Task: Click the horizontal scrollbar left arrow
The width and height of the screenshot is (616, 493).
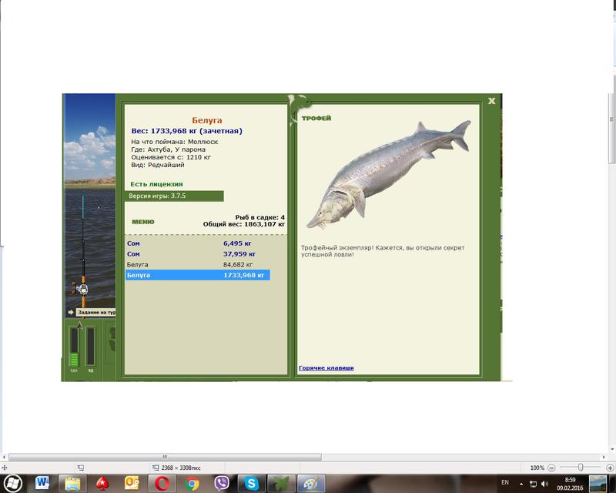Action: [4, 457]
